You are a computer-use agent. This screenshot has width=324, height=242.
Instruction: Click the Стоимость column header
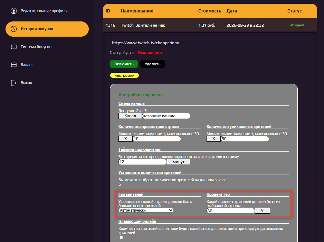click(210, 11)
